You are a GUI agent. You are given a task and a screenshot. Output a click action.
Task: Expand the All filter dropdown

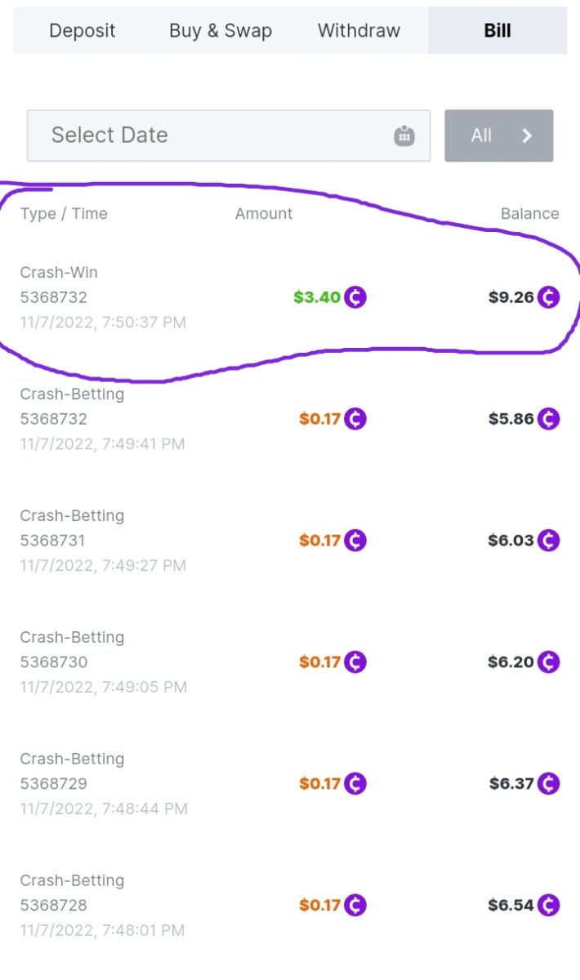[498, 136]
